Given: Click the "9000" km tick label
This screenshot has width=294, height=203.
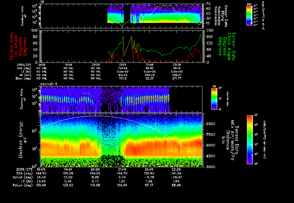Looking at the screenshot, I should pyautogui.click(x=210, y=124).
